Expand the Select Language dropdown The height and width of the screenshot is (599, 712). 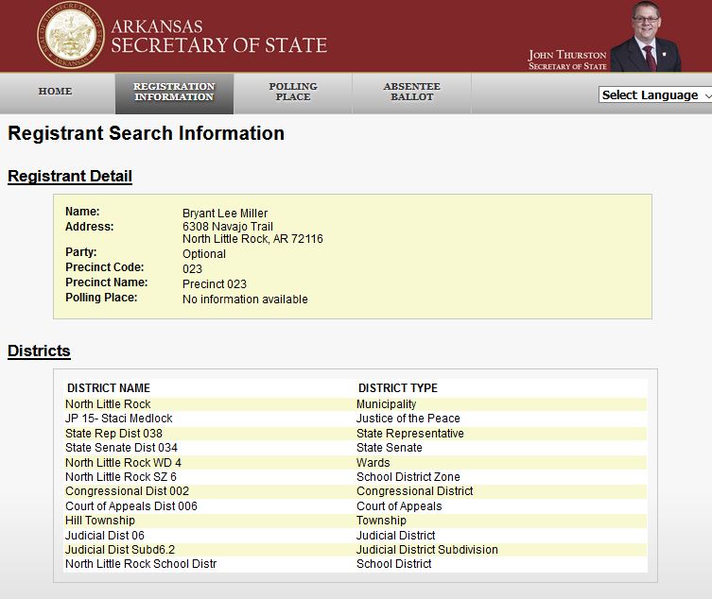(655, 94)
